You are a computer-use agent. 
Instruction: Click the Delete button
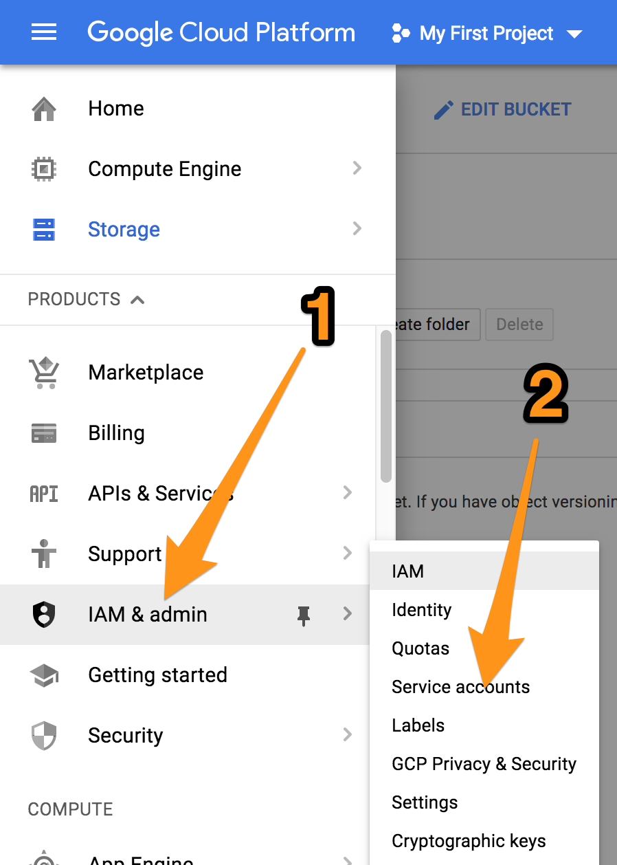pyautogui.click(x=519, y=325)
